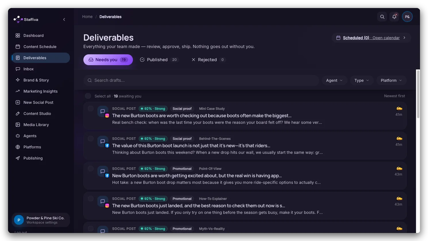The width and height of the screenshot is (428, 241).
Task: Click the Dashboard grid icon
Action: pos(18,35)
